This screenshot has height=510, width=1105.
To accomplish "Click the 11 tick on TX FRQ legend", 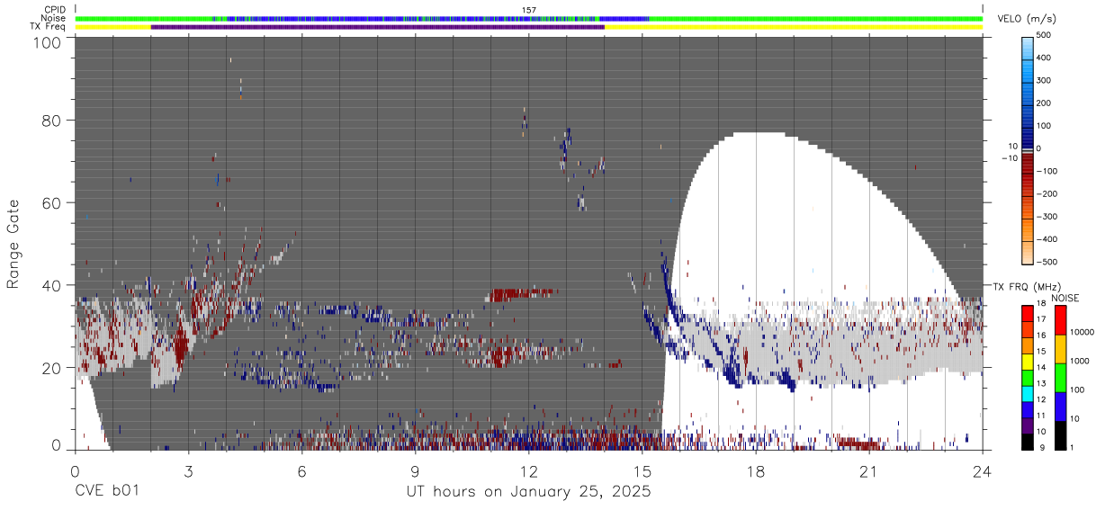I will pyautogui.click(x=1042, y=416).
